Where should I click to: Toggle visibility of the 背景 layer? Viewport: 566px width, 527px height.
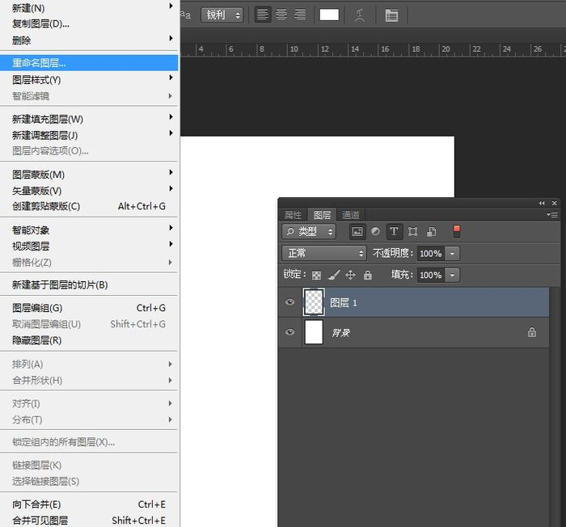click(x=290, y=332)
